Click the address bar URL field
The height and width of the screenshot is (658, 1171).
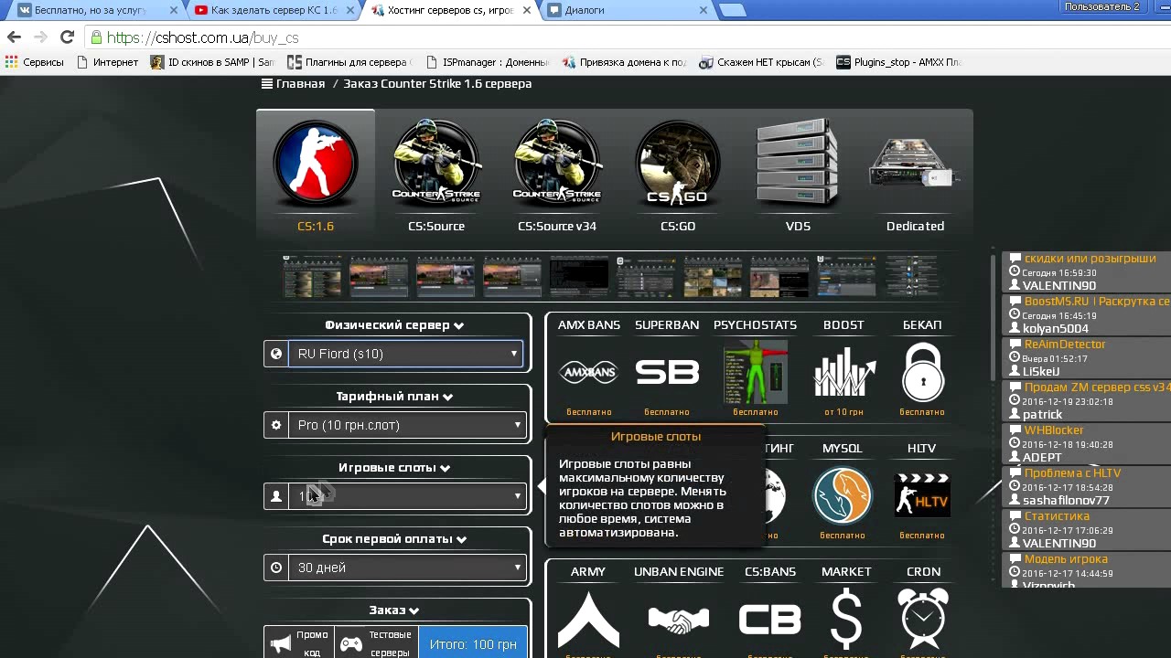click(585, 37)
